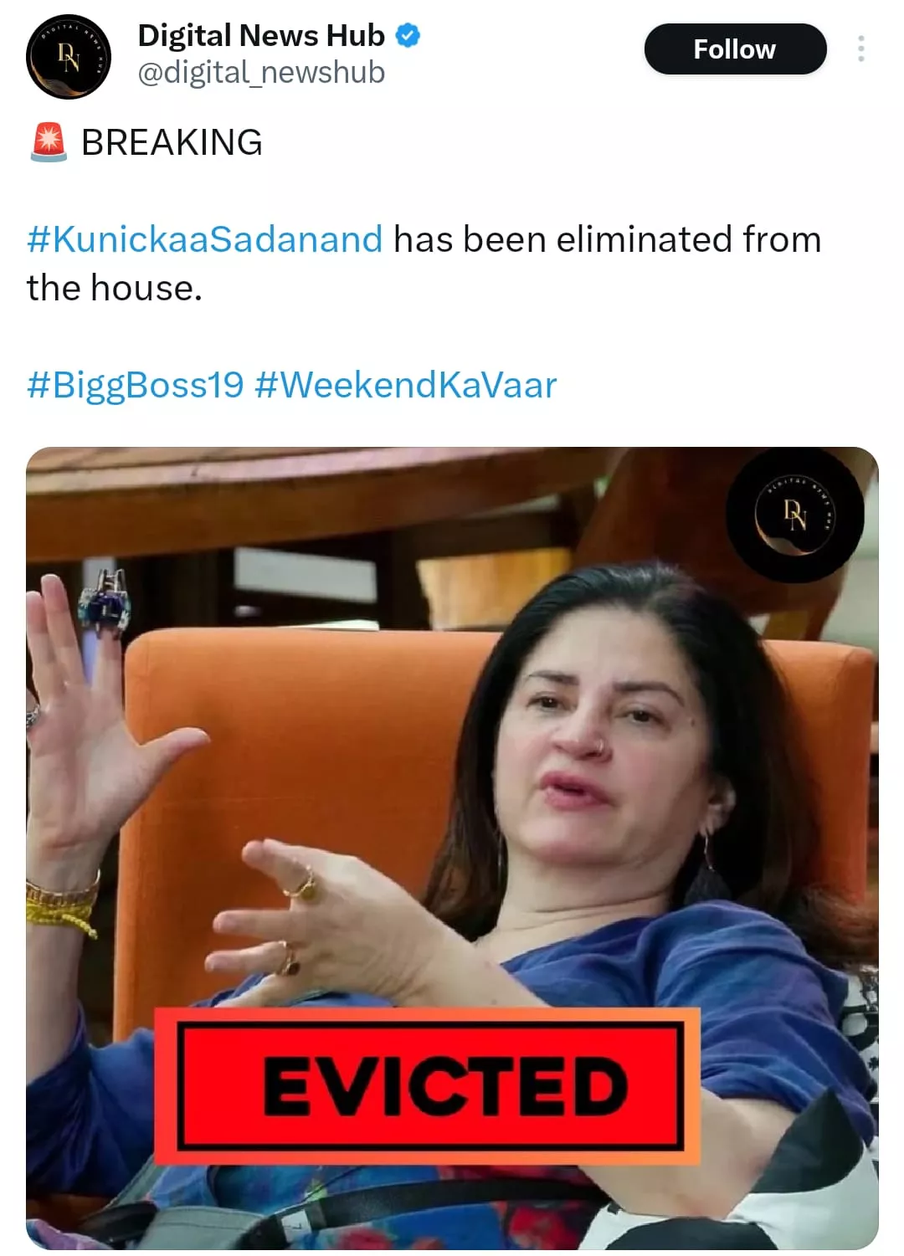This screenshot has width=904, height=1256.
Task: Click the 'has been eliminated from' tweet text
Action: pos(607,239)
